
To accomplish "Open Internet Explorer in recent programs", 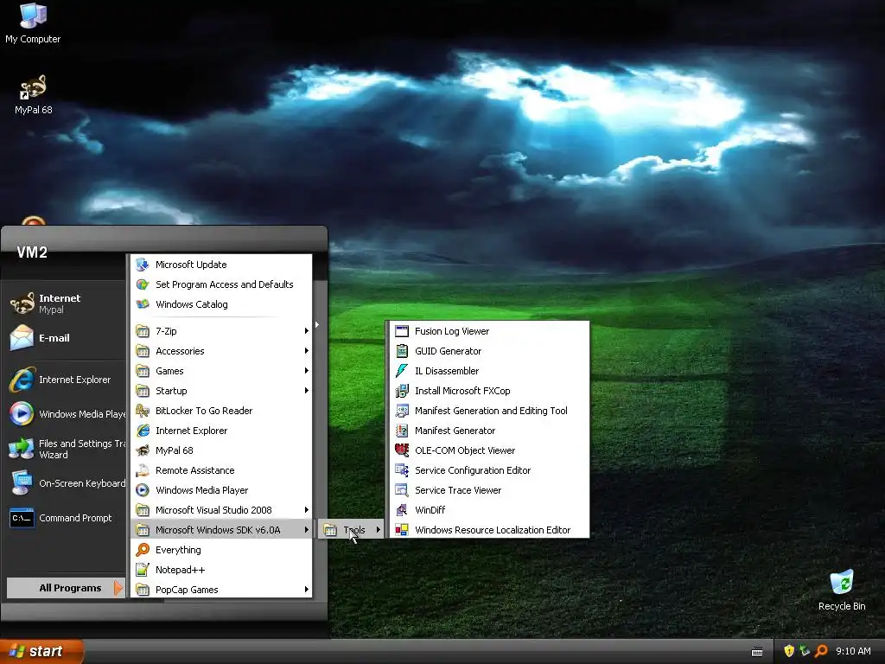I will pos(65,380).
